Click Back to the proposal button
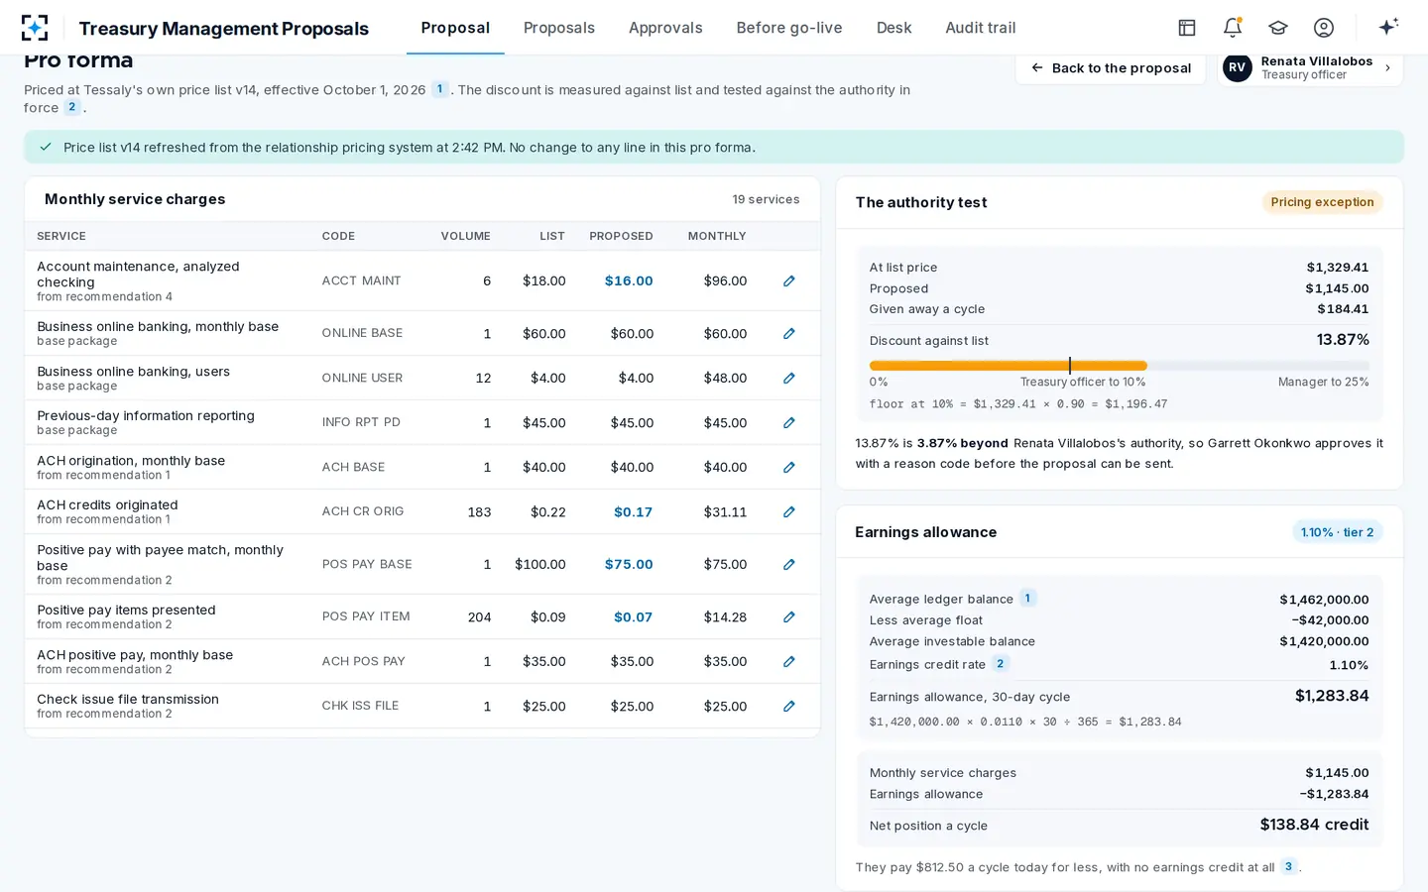1428x892 pixels. (1111, 67)
